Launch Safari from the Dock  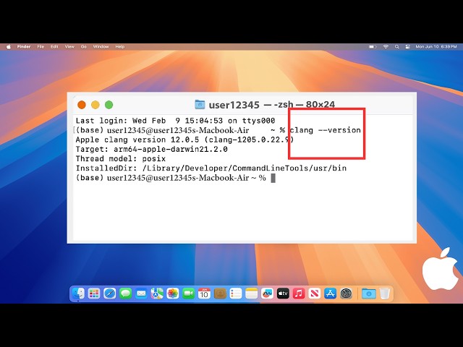[109, 294]
